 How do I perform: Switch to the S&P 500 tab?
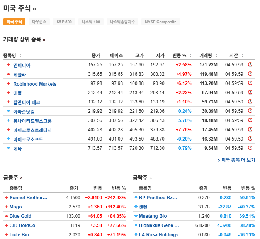coord(64,22)
